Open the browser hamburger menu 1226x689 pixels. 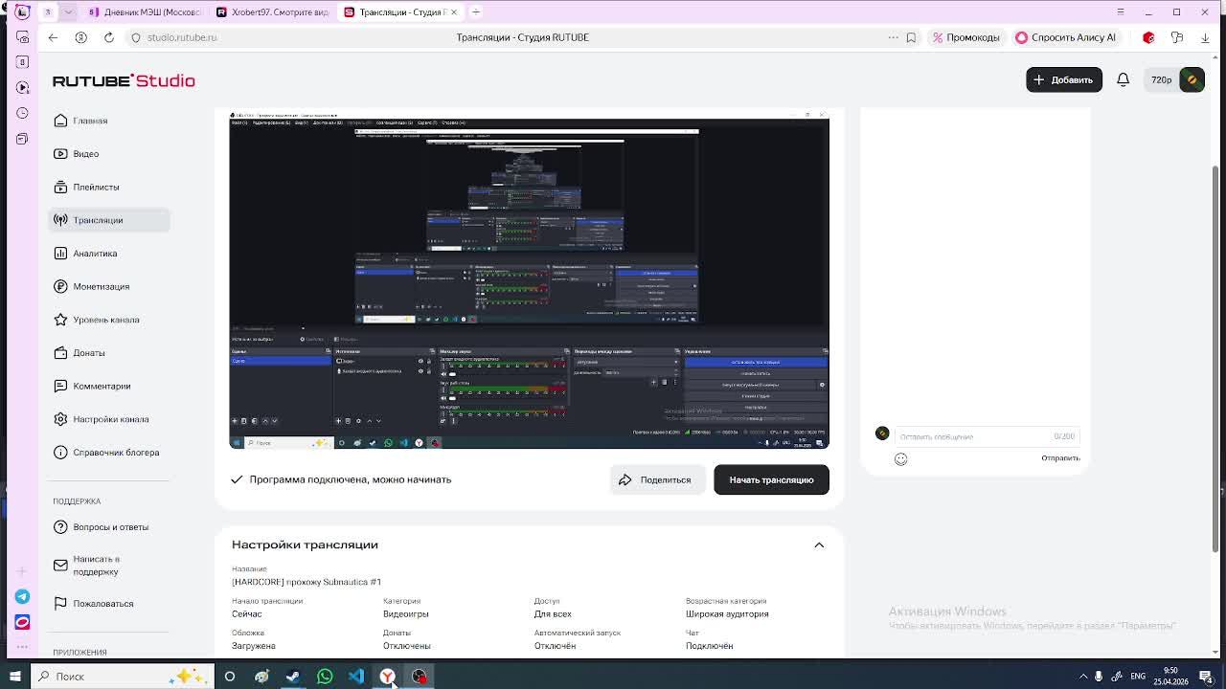[1121, 12]
